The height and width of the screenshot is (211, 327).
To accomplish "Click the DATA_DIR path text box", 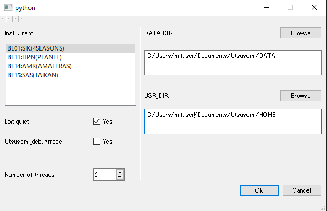I will tap(232, 63).
